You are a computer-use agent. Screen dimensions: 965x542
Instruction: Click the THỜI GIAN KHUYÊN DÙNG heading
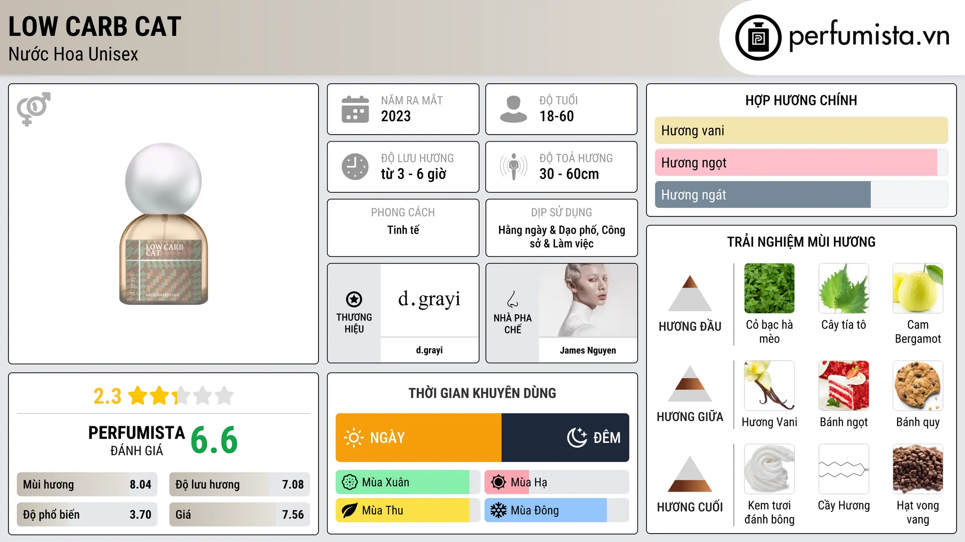coord(482,393)
